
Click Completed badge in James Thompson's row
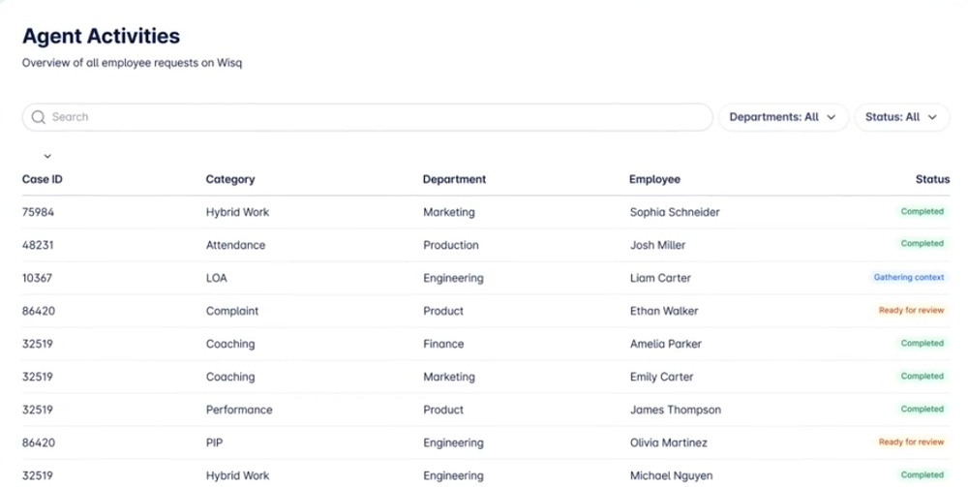(922, 410)
